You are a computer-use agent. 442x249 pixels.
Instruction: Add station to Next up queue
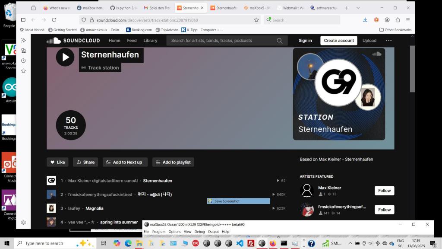[x=125, y=162]
